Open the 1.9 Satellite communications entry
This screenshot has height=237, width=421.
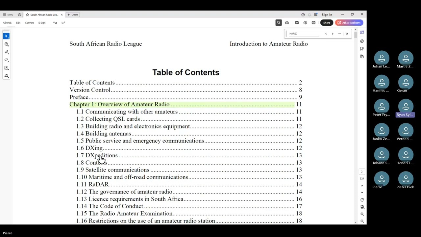[189, 170]
